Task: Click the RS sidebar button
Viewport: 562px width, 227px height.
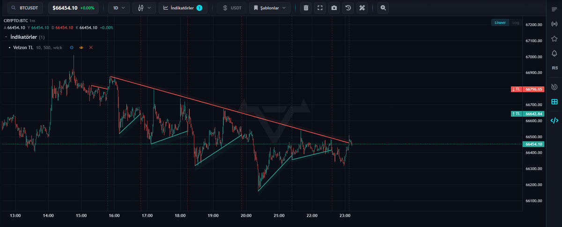Action: point(555,68)
